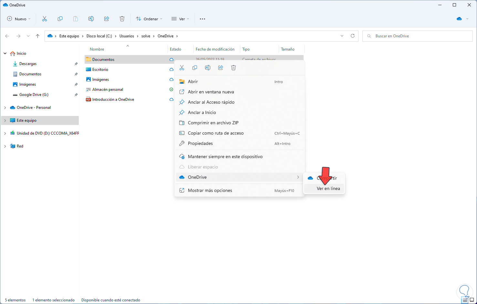Click the OneDrive cloud status icon at the toolbar's right end
477x304 pixels.
point(459,19)
